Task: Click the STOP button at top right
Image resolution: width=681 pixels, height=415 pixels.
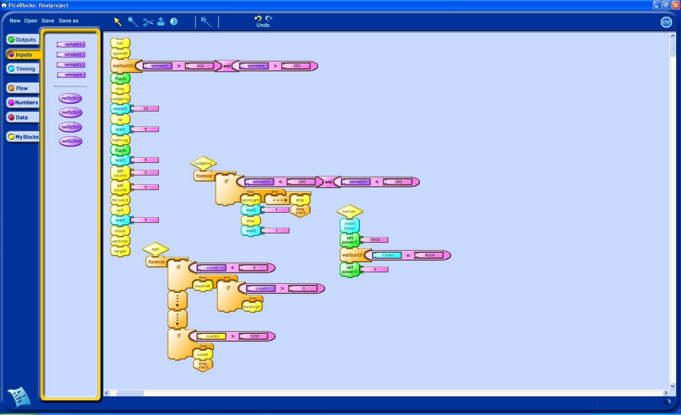Action: click(x=666, y=22)
